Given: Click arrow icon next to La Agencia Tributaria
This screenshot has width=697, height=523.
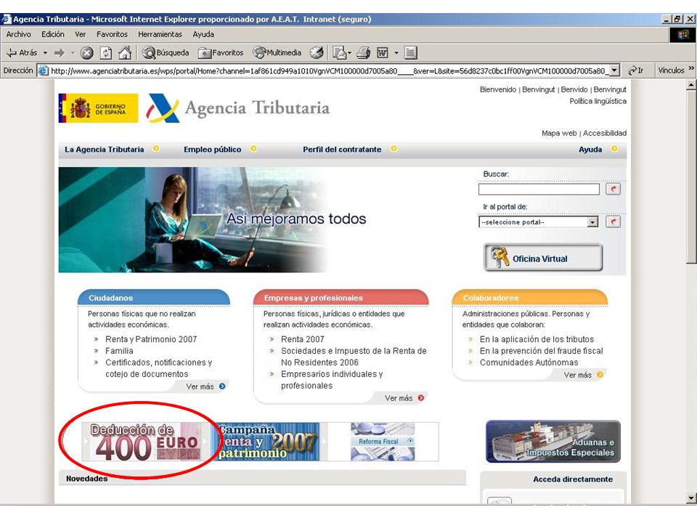Looking at the screenshot, I should pyautogui.click(x=156, y=149).
